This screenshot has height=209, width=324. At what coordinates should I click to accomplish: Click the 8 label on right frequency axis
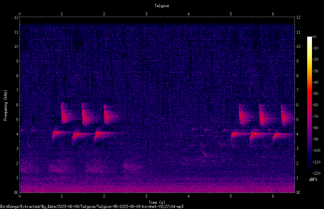tap(297, 76)
